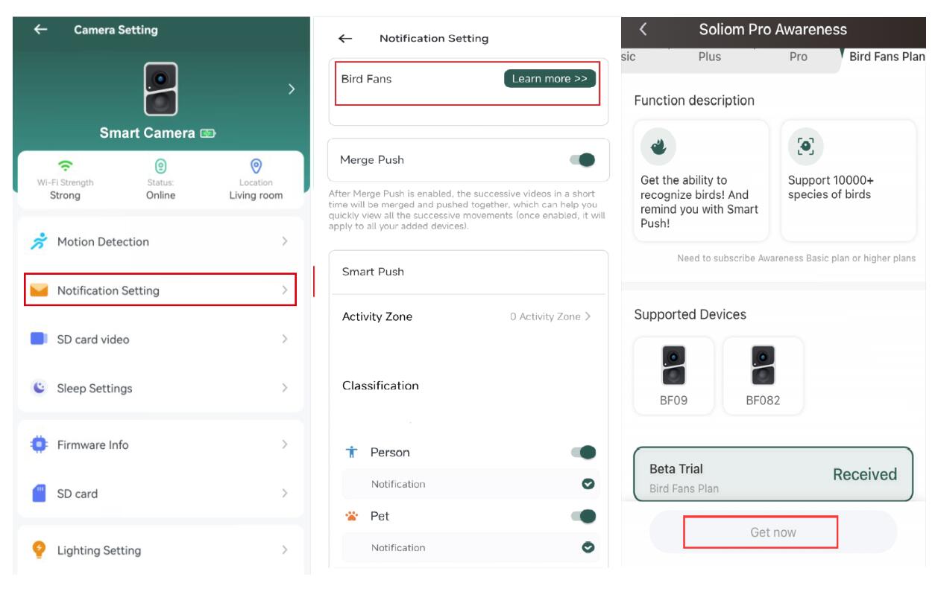Tap the Motion Detection running figure icon
This screenshot has width=938, height=612.
point(39,241)
